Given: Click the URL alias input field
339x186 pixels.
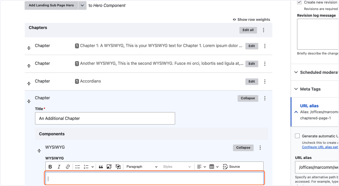Looking at the screenshot, I should [317, 167].
